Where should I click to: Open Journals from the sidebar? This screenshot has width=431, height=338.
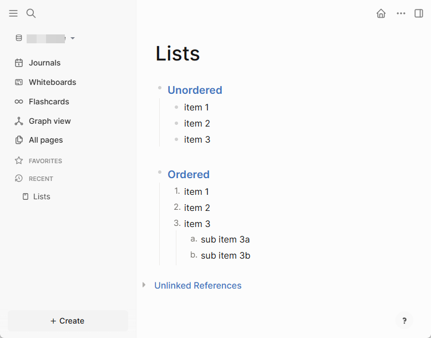[44, 63]
